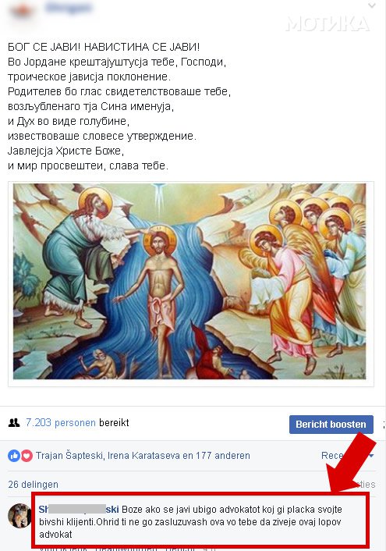Click the blurred page profile picture
Image resolution: width=386 pixels, height=551 pixels.
click(x=20, y=11)
